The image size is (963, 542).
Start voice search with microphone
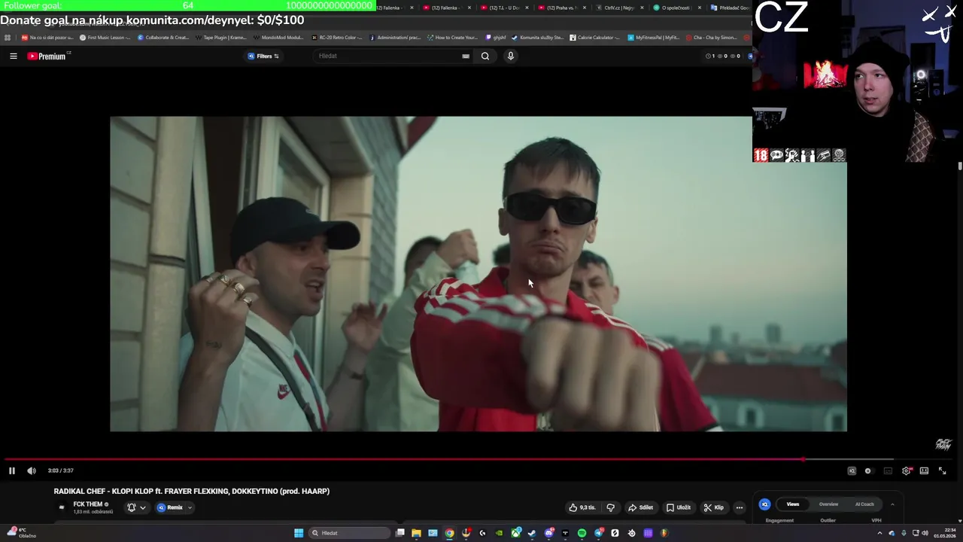click(511, 56)
